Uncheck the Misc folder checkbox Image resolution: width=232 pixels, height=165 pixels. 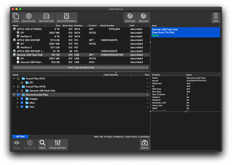click(22, 103)
